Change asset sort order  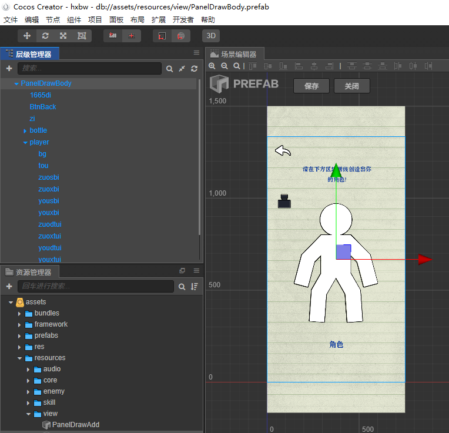pyautogui.click(x=195, y=287)
